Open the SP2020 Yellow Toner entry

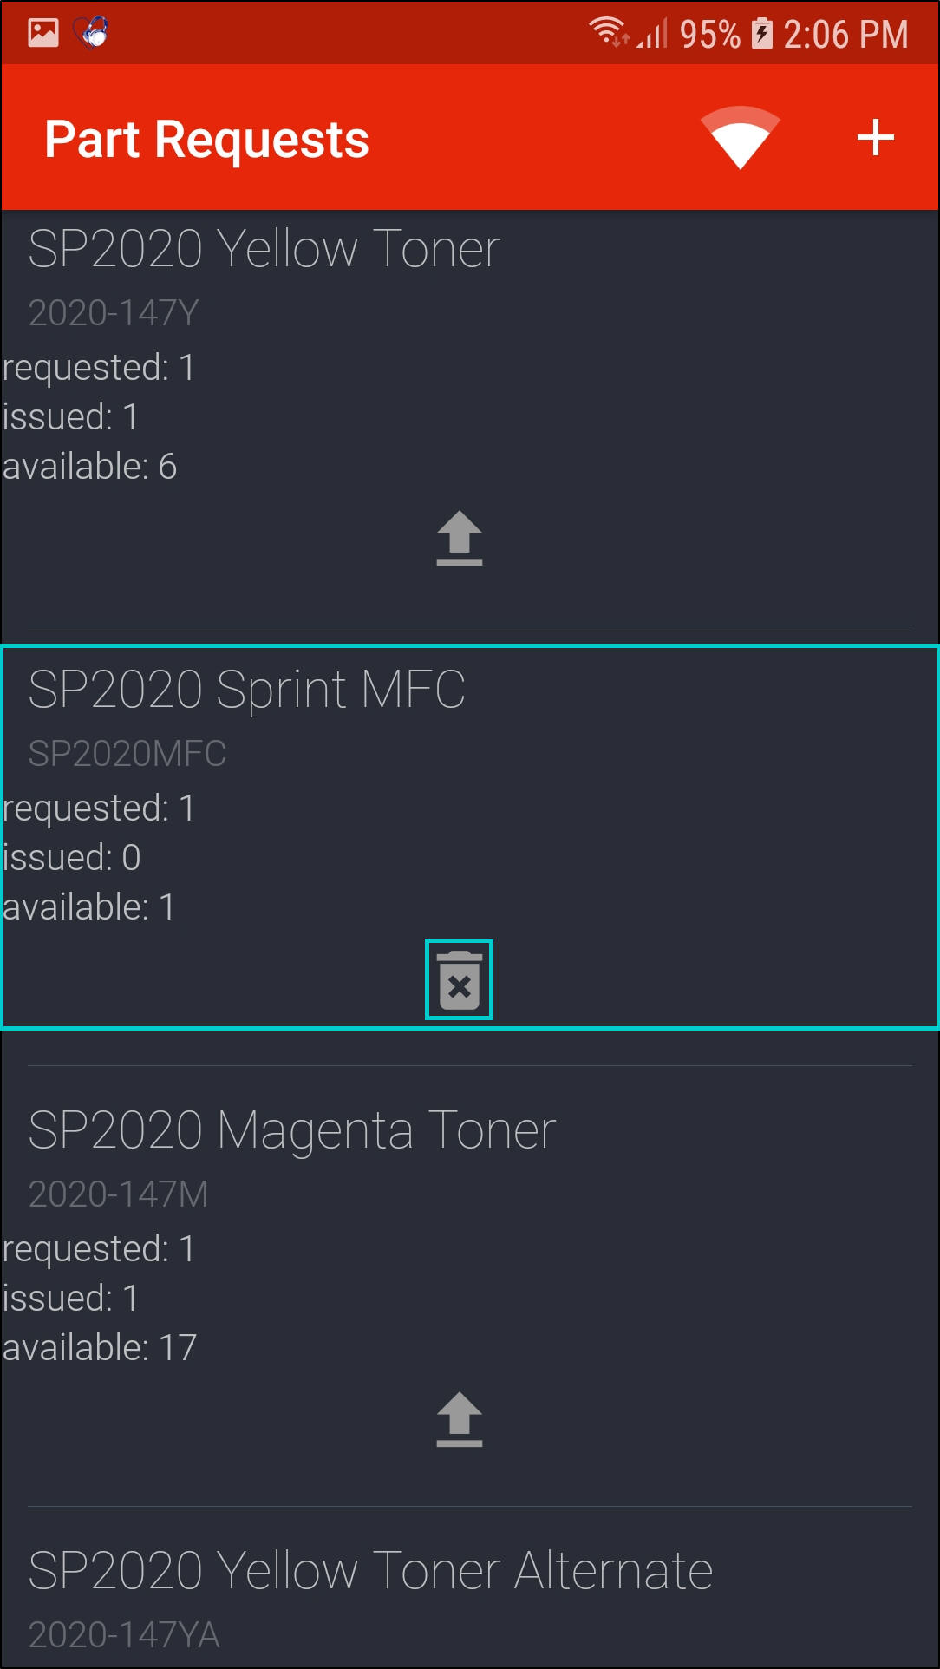point(264,249)
